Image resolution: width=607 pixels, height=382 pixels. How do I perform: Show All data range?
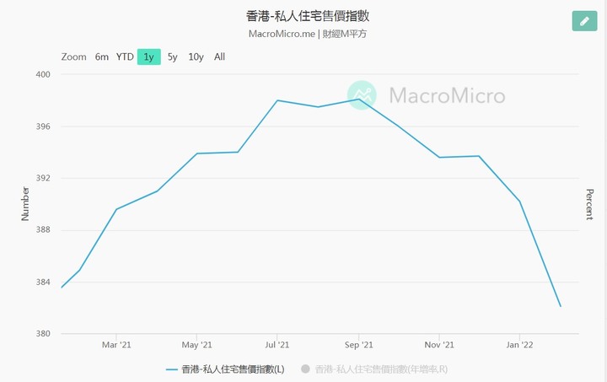(219, 56)
